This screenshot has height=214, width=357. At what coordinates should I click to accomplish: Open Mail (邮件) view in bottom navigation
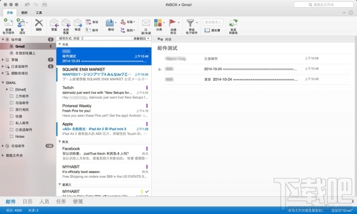[x=11, y=202]
